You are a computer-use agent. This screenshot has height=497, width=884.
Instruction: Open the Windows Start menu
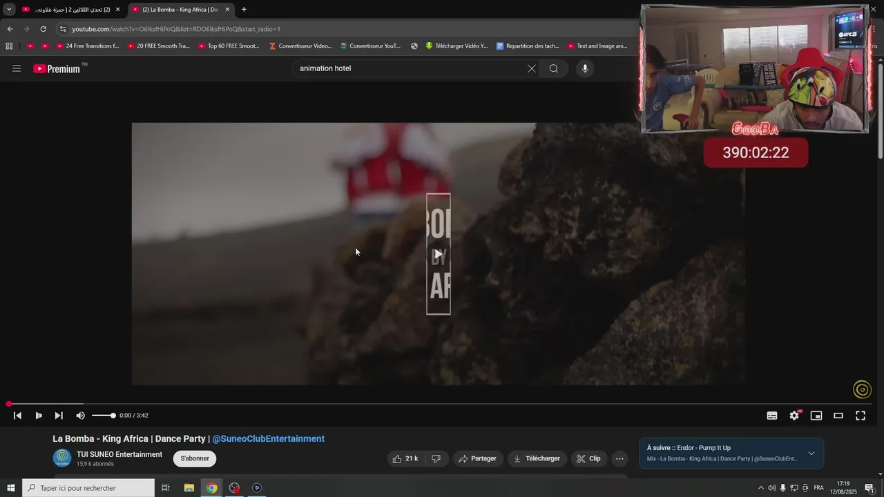tap(11, 488)
